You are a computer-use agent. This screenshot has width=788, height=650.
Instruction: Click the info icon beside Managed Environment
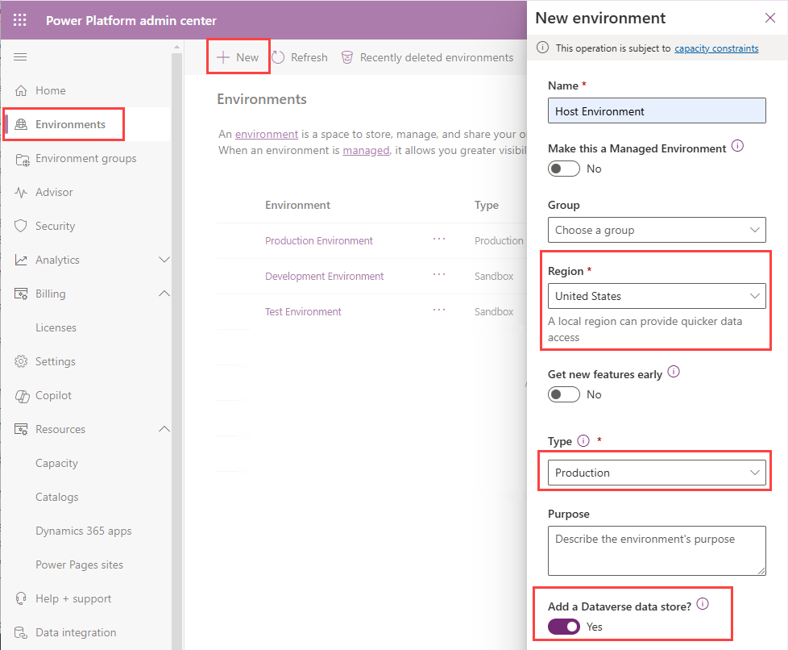click(738, 146)
